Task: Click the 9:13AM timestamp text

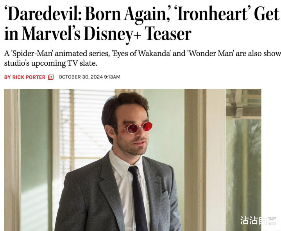Action: pyautogui.click(x=112, y=77)
